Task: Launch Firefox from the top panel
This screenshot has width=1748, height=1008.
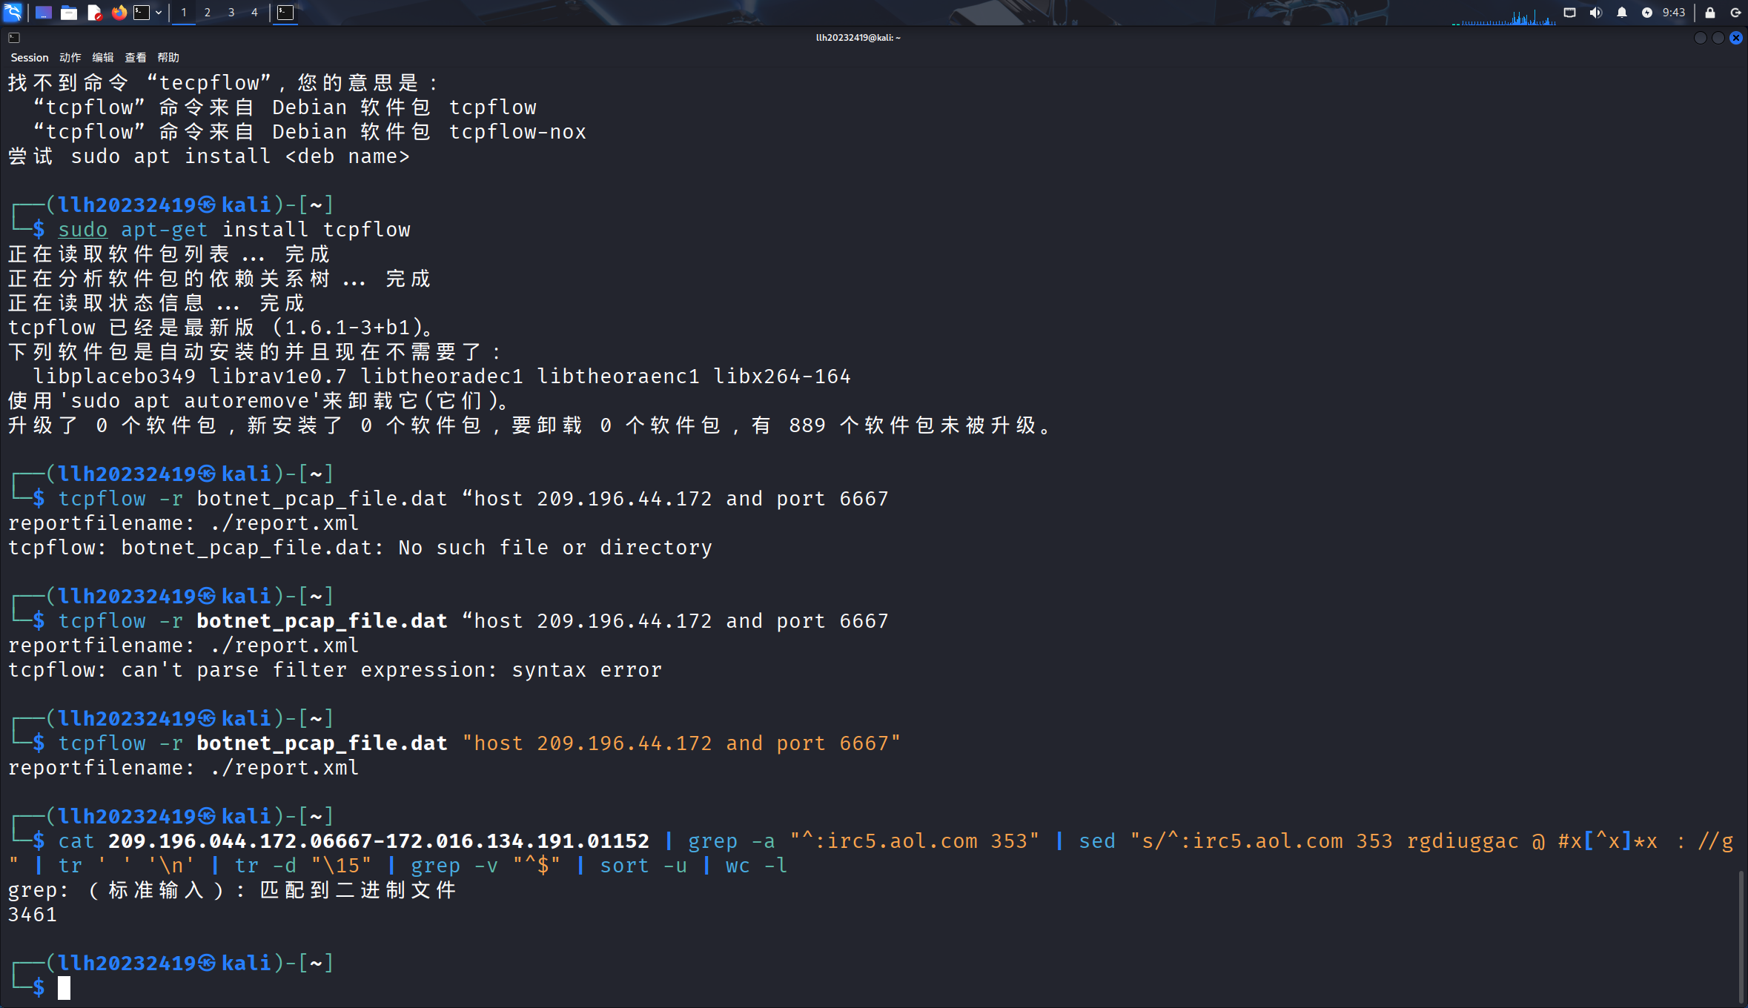Action: 119,13
